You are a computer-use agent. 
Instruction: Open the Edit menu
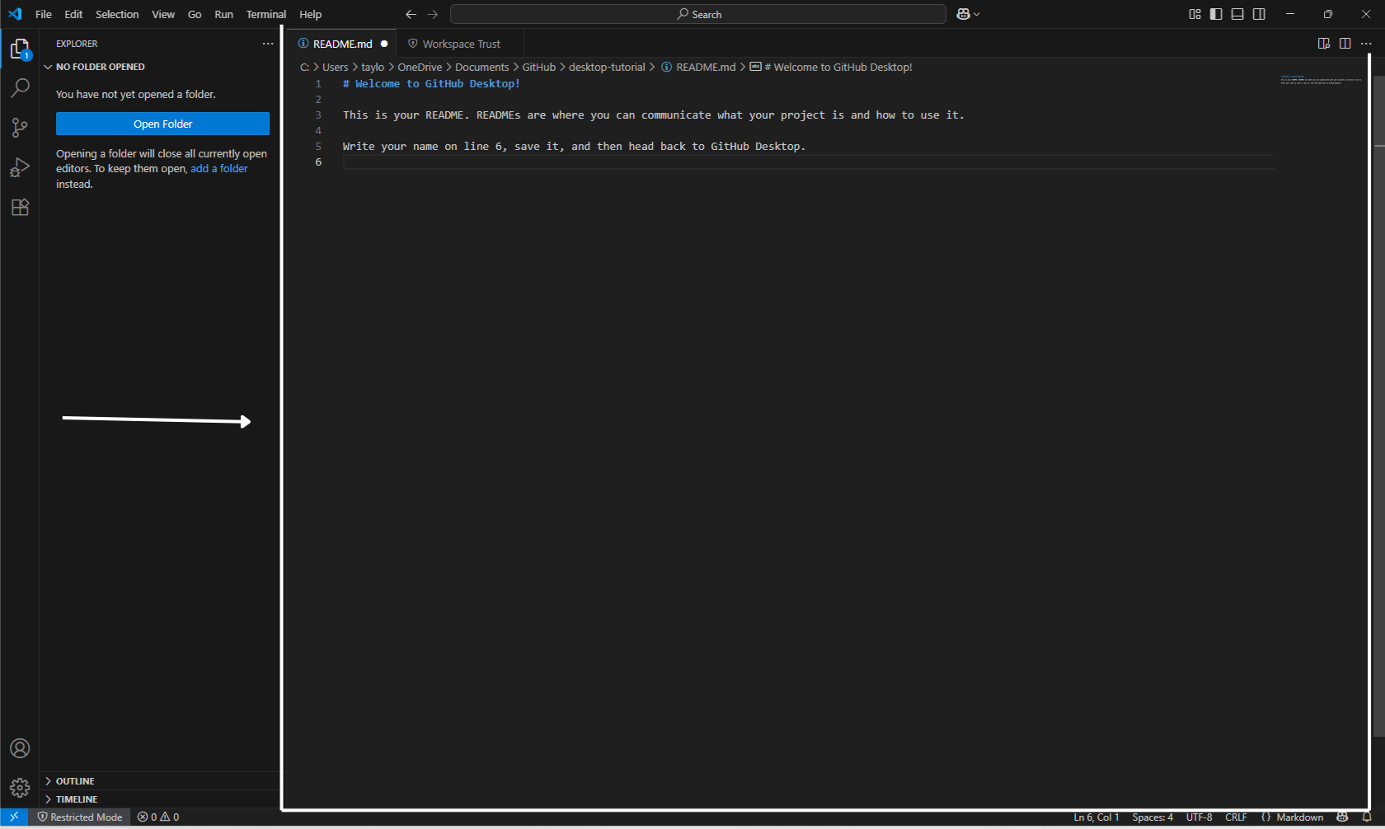click(x=73, y=14)
